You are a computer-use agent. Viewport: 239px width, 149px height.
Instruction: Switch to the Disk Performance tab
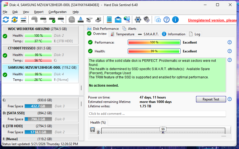pyautogui.click(x=103, y=29)
